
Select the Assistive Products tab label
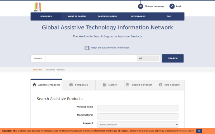49,85
